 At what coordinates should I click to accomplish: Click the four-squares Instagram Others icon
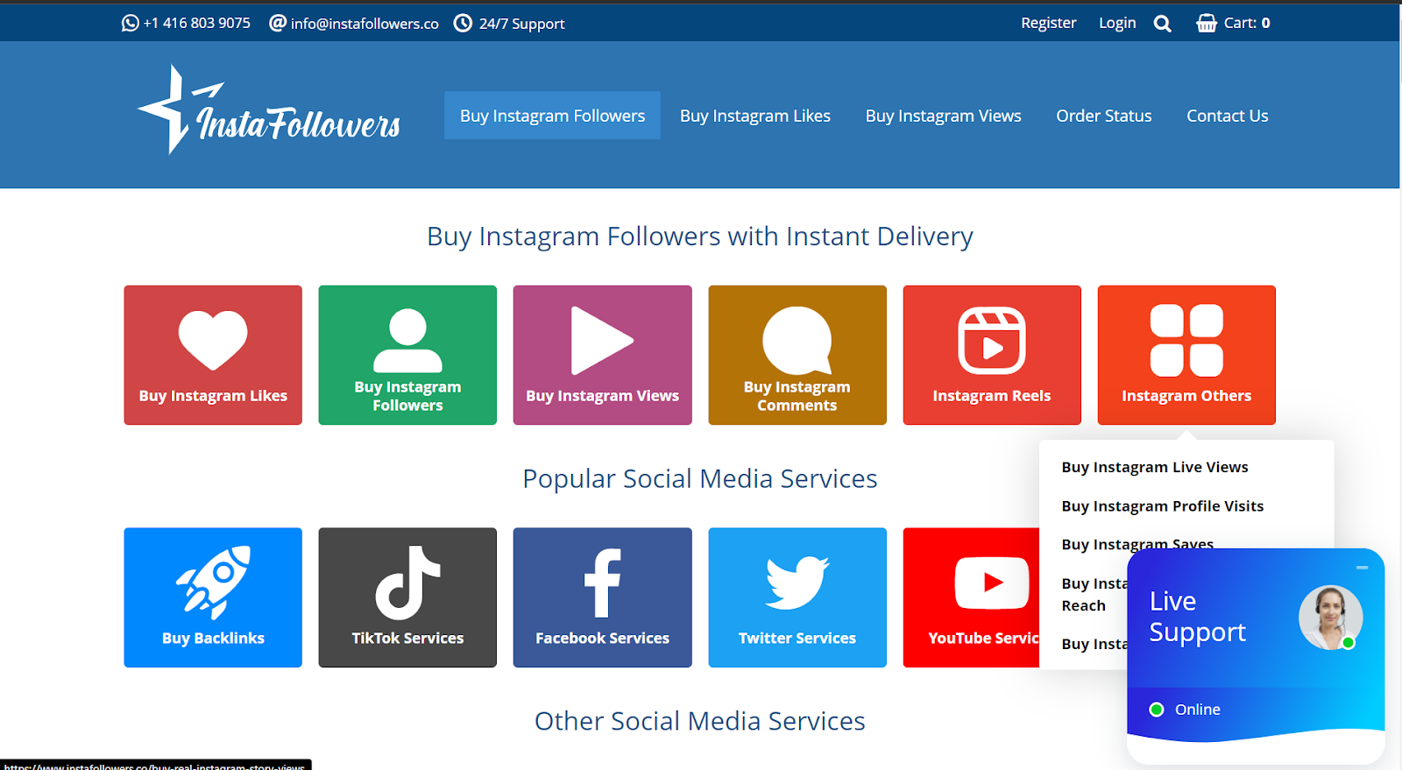1186,340
